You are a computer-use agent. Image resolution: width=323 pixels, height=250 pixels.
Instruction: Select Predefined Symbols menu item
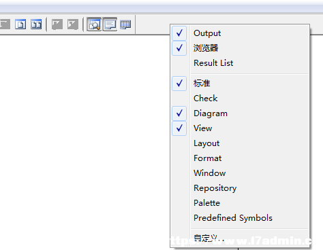[240, 218]
